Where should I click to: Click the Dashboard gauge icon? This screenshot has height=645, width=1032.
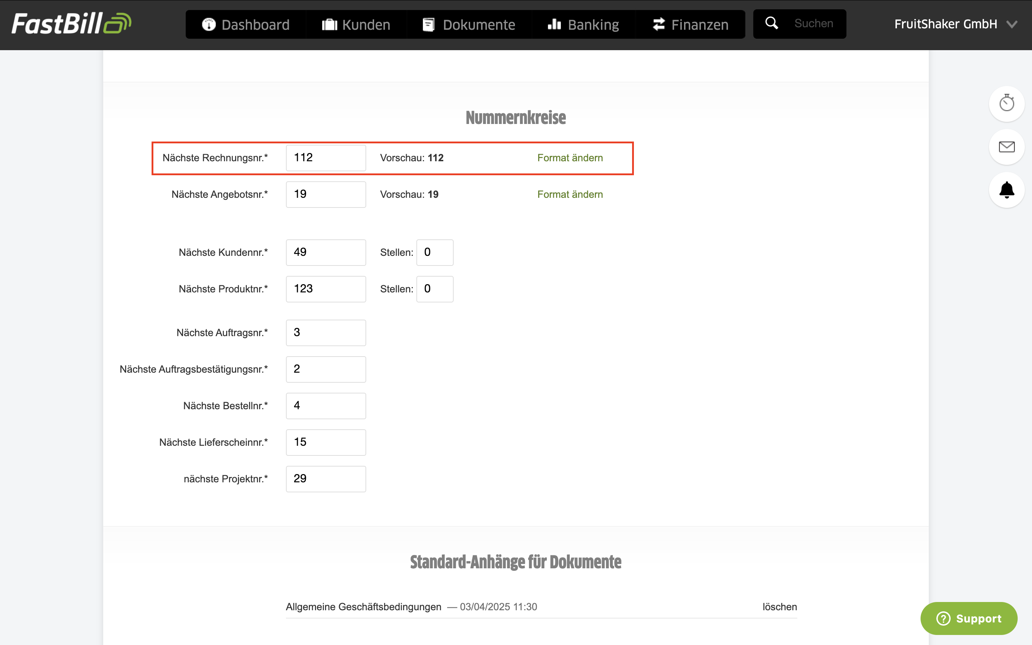209,24
